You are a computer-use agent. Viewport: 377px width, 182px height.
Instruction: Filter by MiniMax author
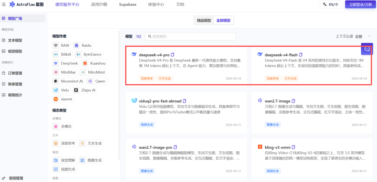click(x=65, y=72)
